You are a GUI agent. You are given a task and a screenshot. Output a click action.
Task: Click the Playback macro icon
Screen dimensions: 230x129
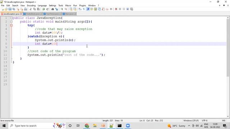[124, 9]
